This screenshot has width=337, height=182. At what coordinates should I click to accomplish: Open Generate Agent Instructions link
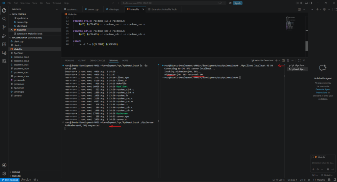tap(323, 91)
